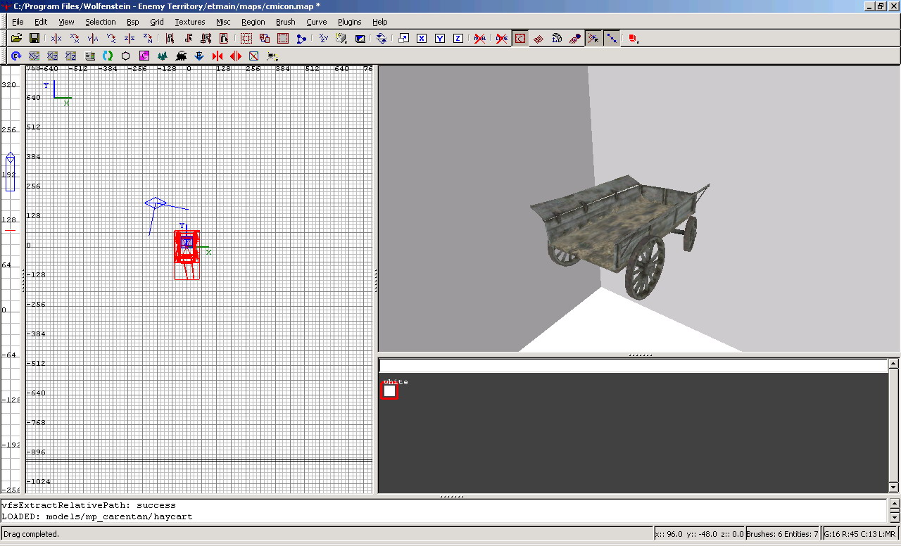Click the patch bend mode icon
Viewport: 901px width, 546px height.
click(x=557, y=38)
